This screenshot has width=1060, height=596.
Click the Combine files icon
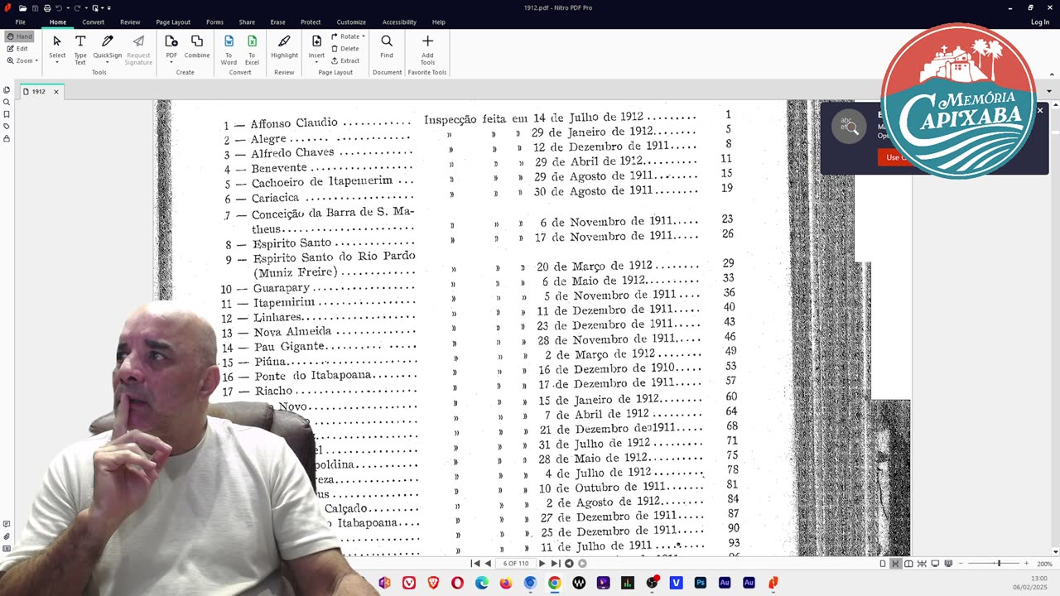(x=197, y=47)
